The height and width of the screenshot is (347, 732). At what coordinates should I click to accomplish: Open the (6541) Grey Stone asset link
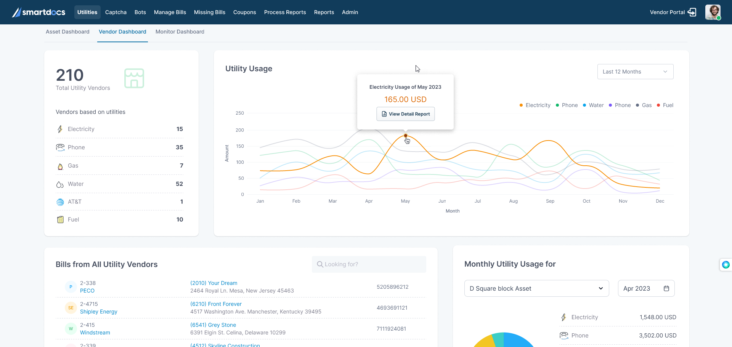213,325
